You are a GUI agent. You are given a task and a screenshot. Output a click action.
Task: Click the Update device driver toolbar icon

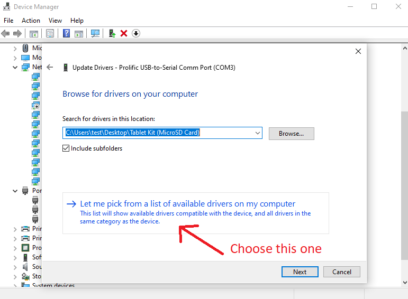coord(112,33)
